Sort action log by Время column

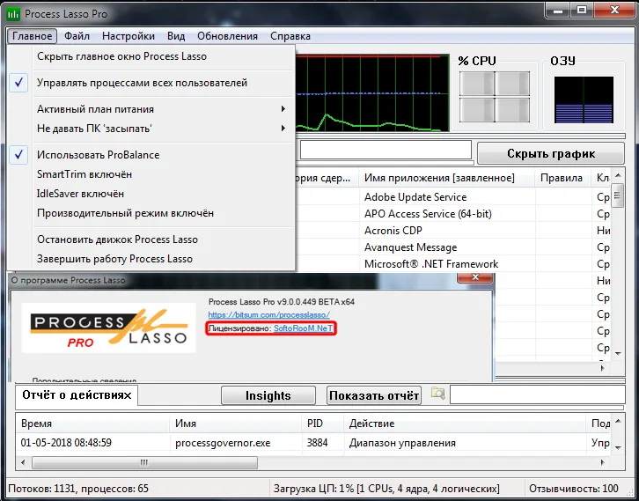pos(93,424)
